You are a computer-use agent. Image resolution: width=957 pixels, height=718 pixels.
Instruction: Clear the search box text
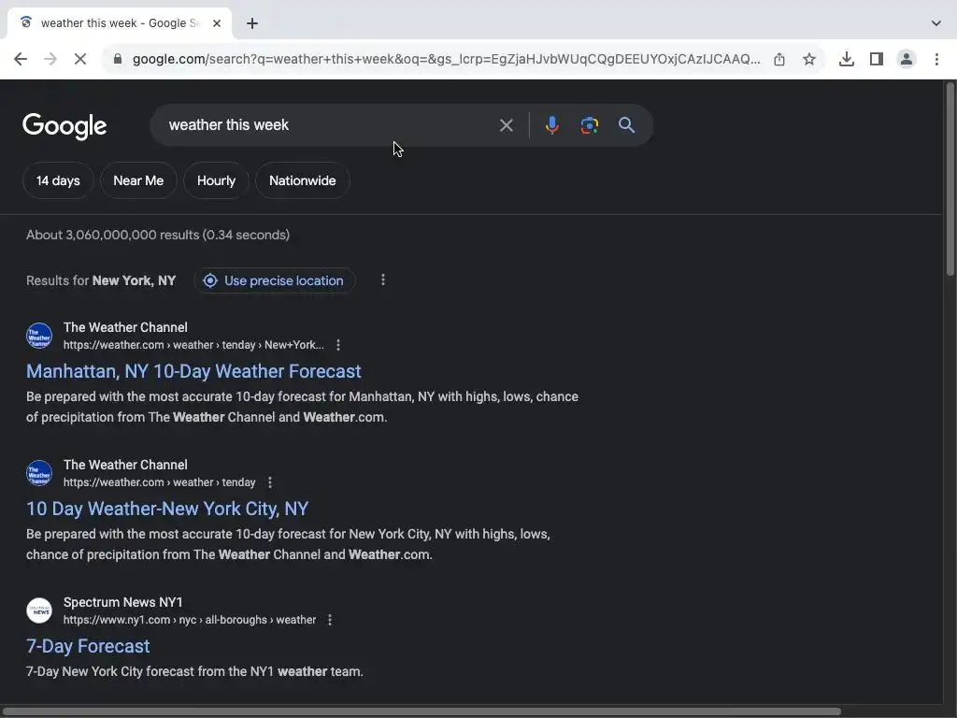coord(506,125)
